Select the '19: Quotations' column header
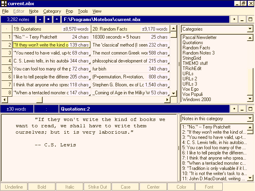Image resolution: width=255 pixels, height=191 pixels. 51,29
